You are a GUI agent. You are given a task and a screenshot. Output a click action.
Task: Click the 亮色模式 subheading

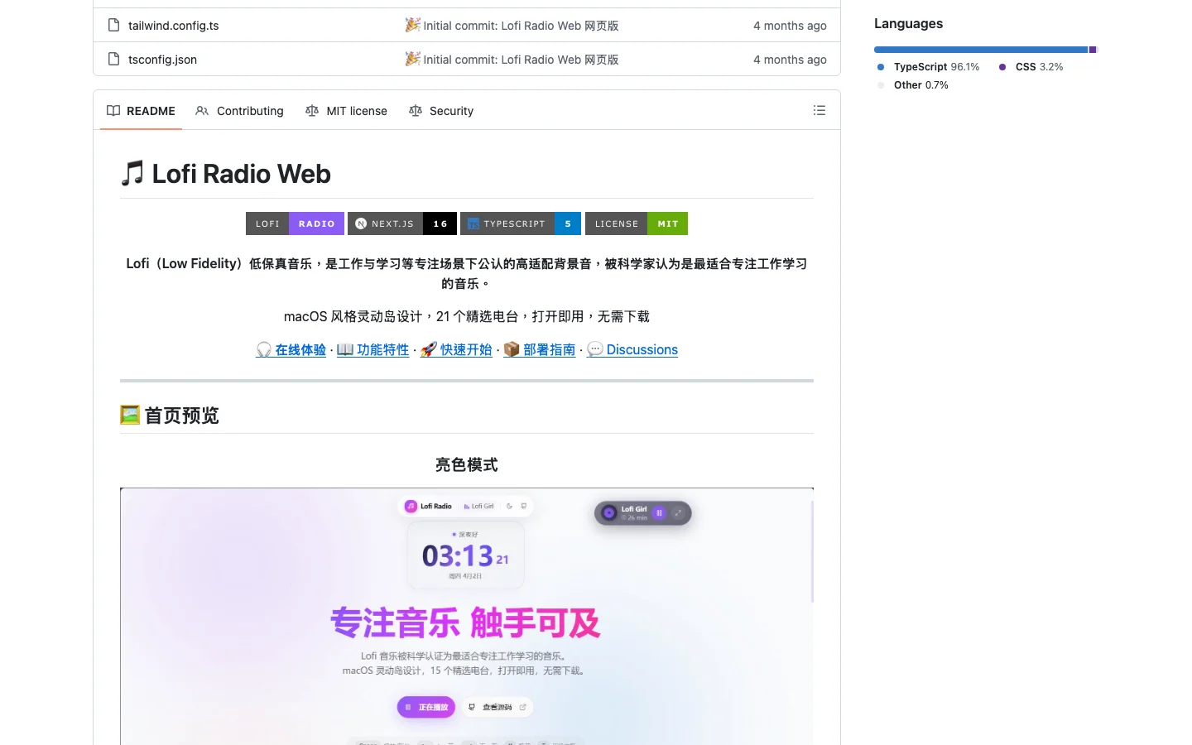point(467,465)
